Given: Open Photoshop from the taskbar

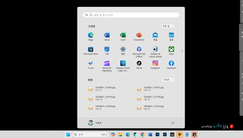Looking at the screenshot, I should coord(157,134).
